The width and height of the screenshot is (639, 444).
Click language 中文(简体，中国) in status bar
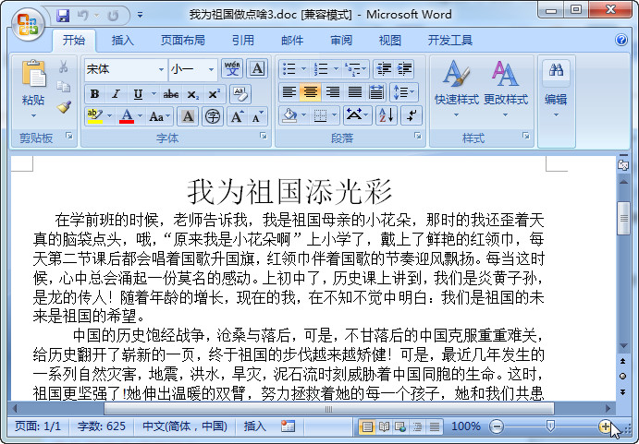(185, 426)
